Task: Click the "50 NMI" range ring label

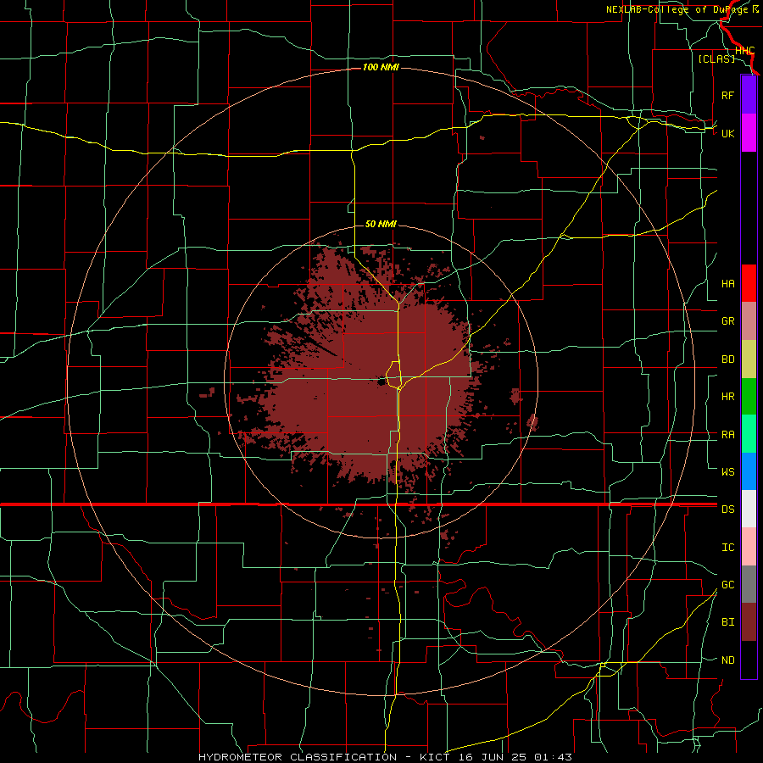Action: click(381, 224)
